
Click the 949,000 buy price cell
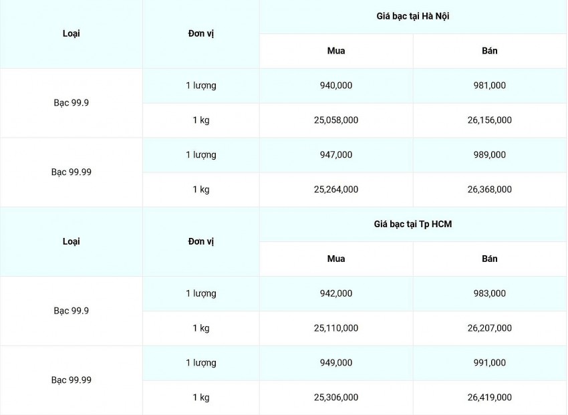336,363
